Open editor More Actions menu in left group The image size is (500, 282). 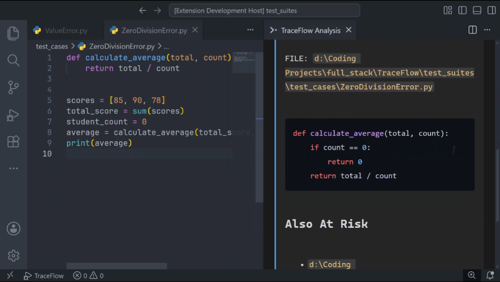tap(250, 30)
